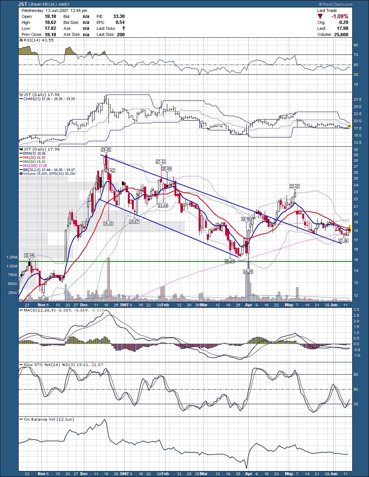
Task: Click the Last Trade: heading
Action: coord(327,10)
